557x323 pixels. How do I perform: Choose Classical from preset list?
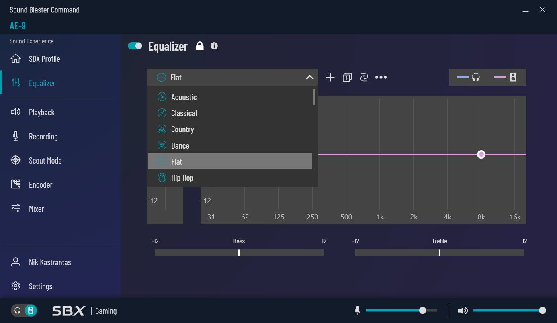pos(230,113)
